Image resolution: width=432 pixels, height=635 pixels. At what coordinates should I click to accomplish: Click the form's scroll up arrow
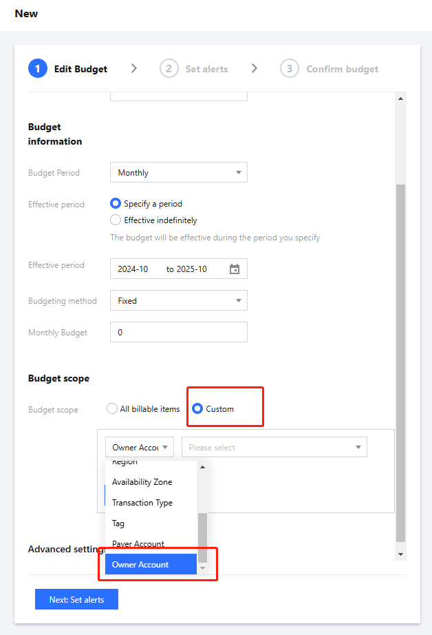point(401,98)
